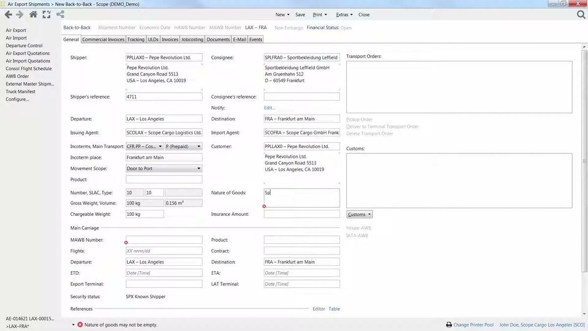This screenshot has width=588, height=331.
Task: Click the LAT Terminal date field
Action: click(302, 284)
